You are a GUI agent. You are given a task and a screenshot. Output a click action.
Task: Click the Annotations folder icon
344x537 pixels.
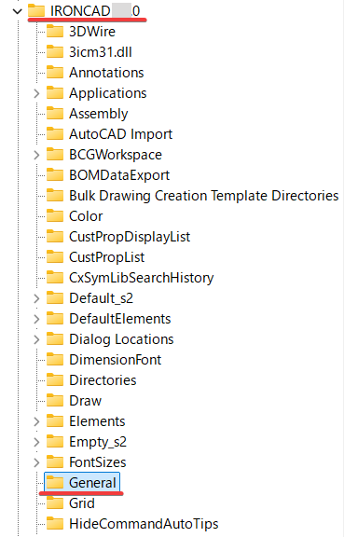click(x=55, y=73)
